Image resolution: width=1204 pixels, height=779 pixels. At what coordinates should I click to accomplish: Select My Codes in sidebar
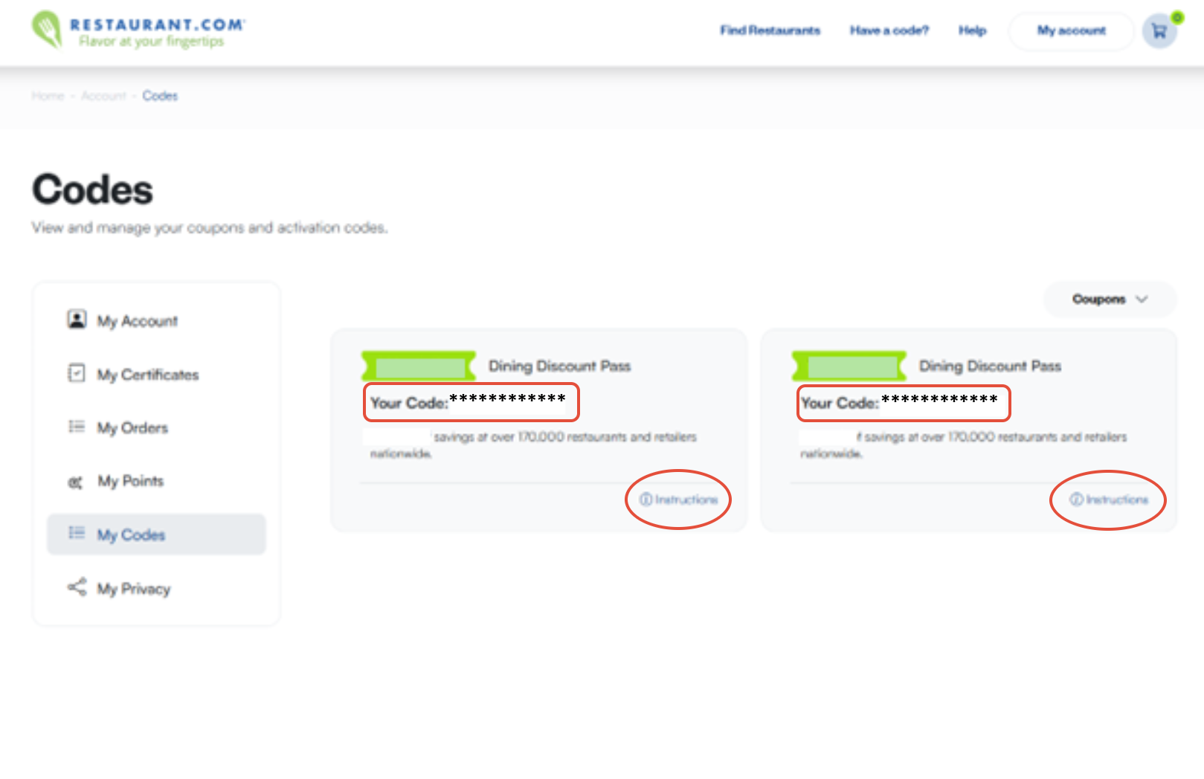[156, 534]
